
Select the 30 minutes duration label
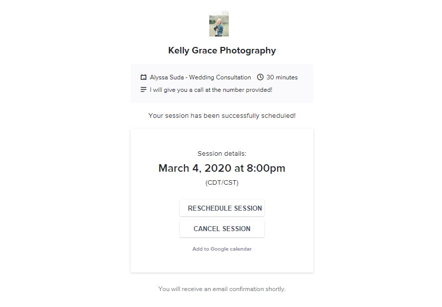[x=282, y=77]
